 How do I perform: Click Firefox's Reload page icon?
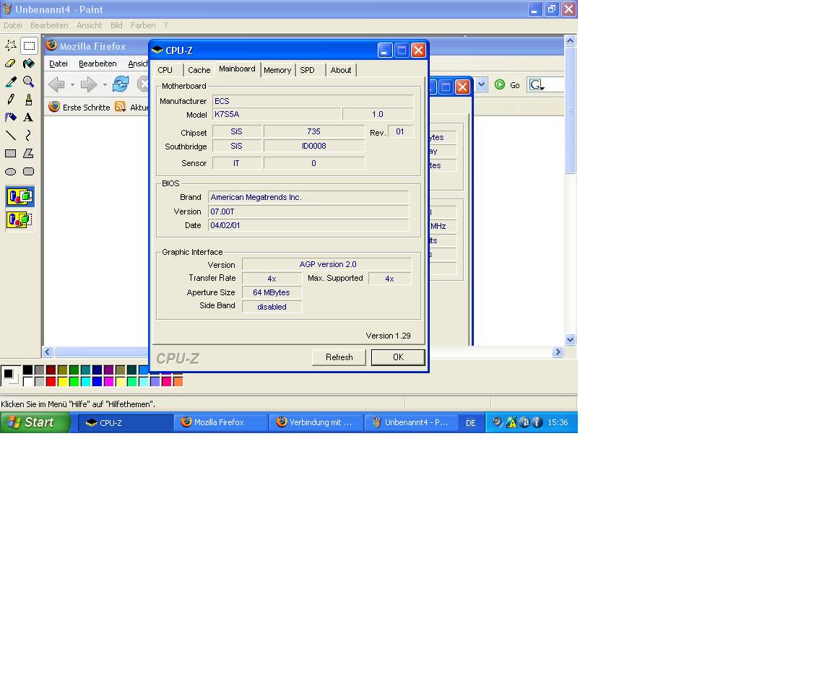[121, 84]
